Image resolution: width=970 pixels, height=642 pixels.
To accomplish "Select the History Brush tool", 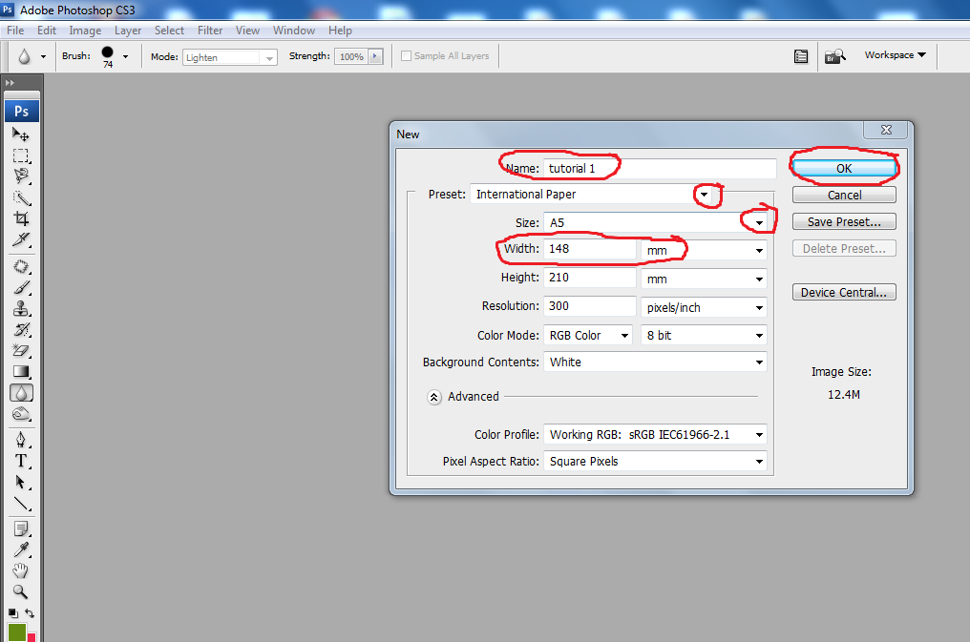I will (21, 329).
